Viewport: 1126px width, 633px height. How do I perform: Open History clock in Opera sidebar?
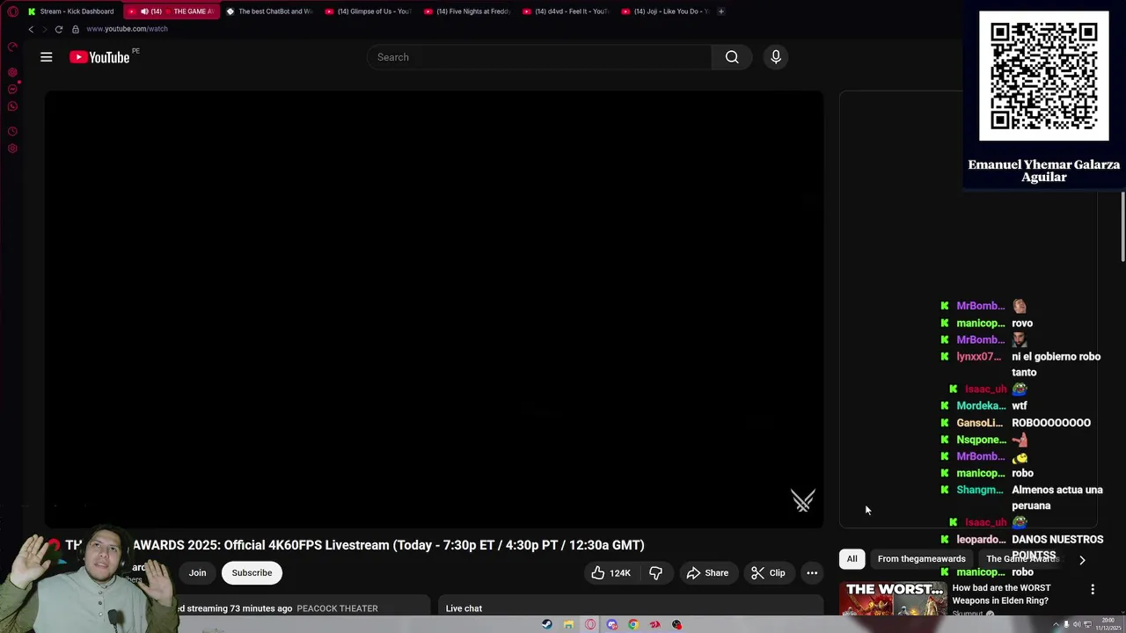pyautogui.click(x=12, y=132)
